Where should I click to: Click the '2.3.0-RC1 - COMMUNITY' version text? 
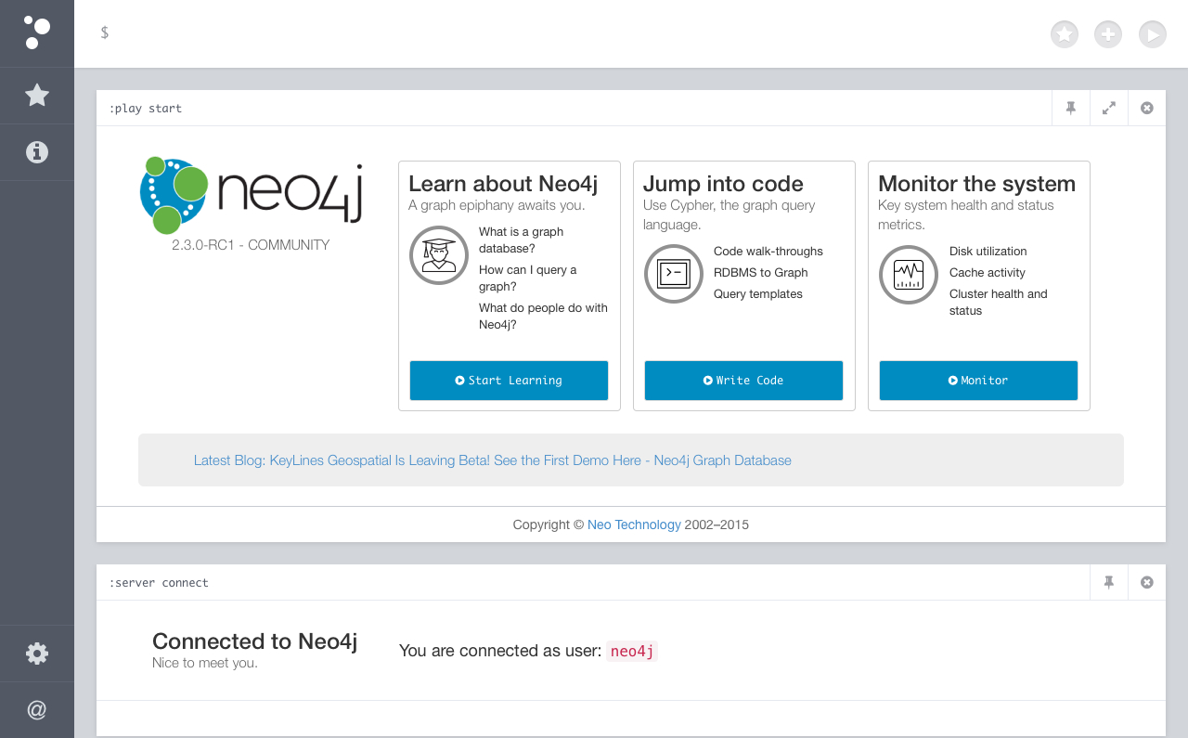point(251,245)
